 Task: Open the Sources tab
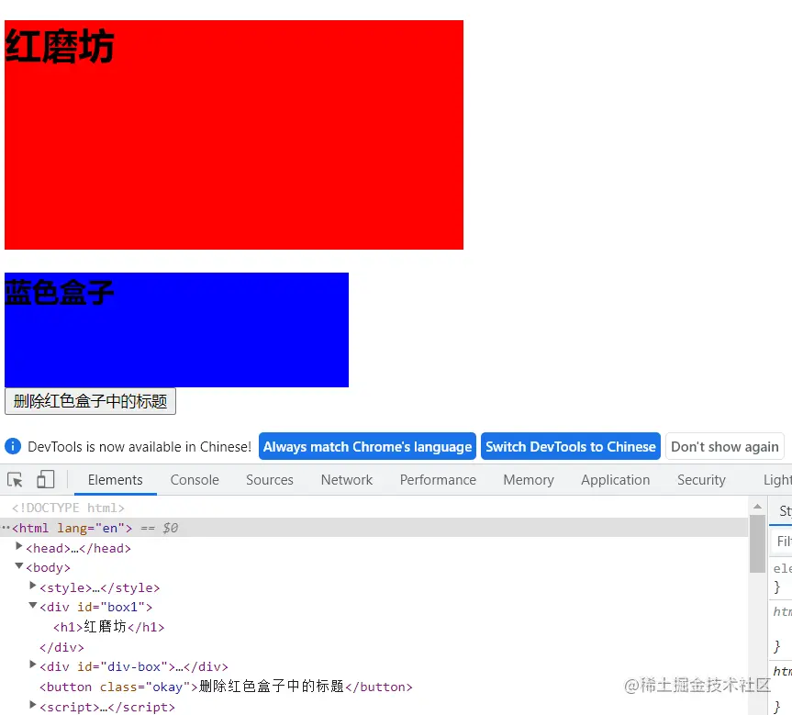(x=270, y=480)
